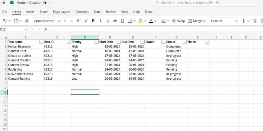Click the Undo arrow icon

click(x=5, y=21)
